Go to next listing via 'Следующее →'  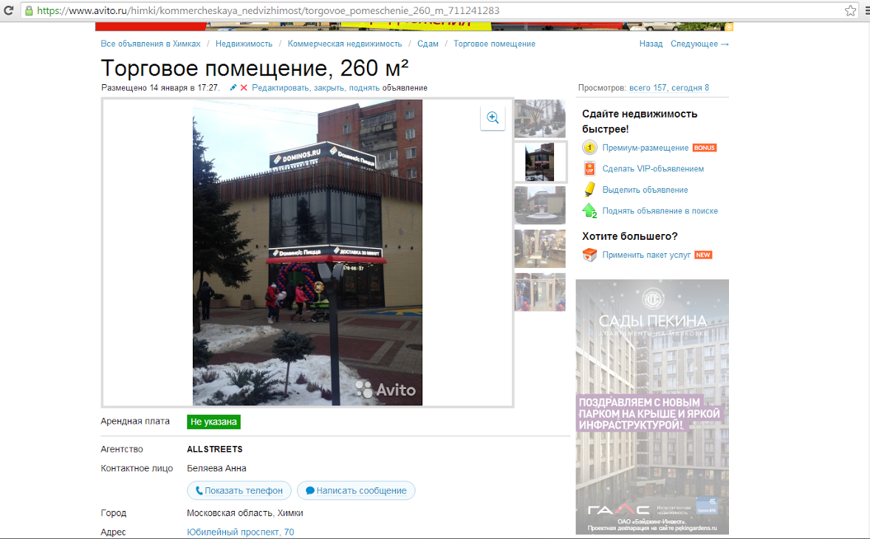[699, 44]
